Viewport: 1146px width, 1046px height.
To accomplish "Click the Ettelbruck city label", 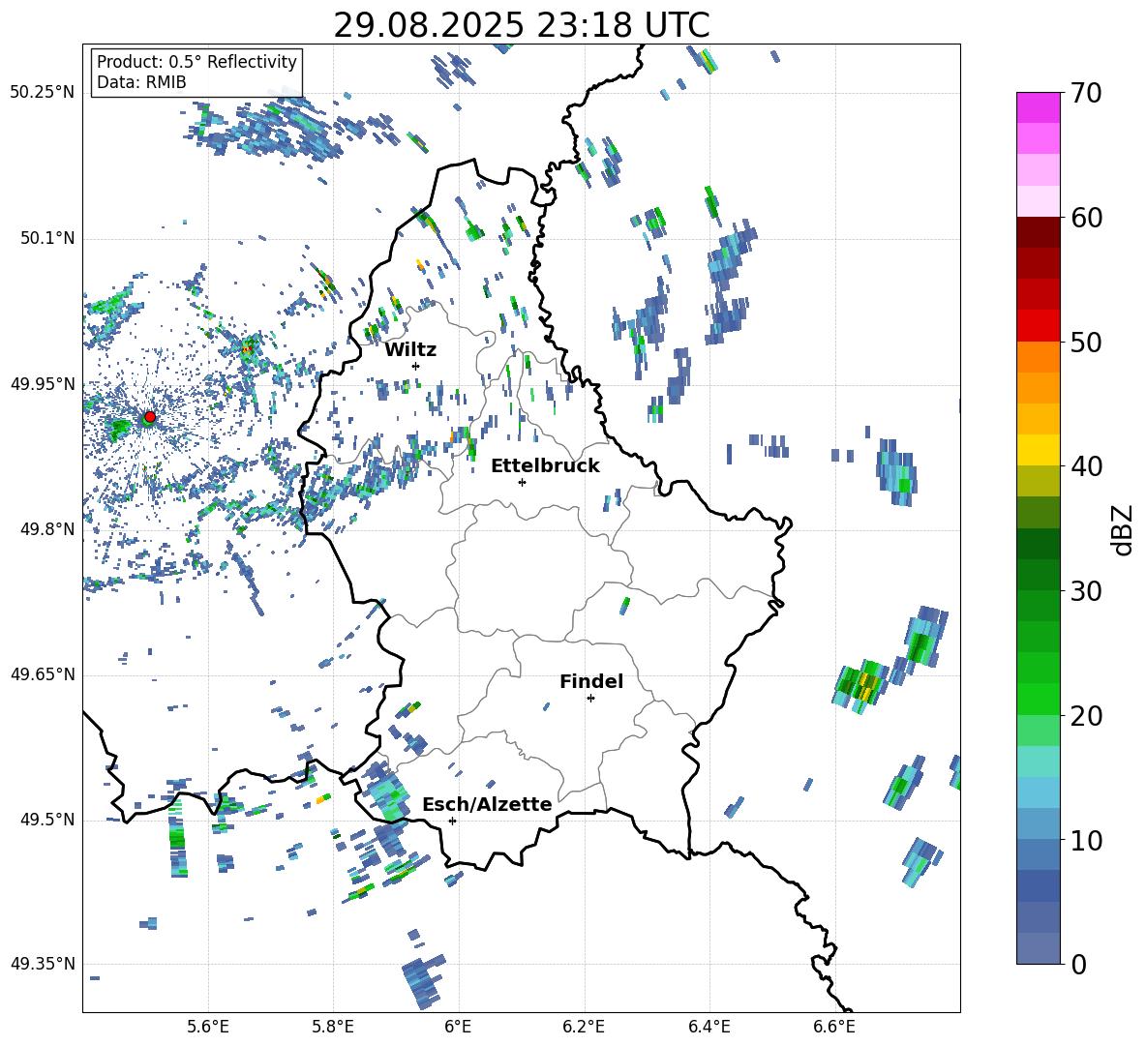I will click(x=545, y=466).
